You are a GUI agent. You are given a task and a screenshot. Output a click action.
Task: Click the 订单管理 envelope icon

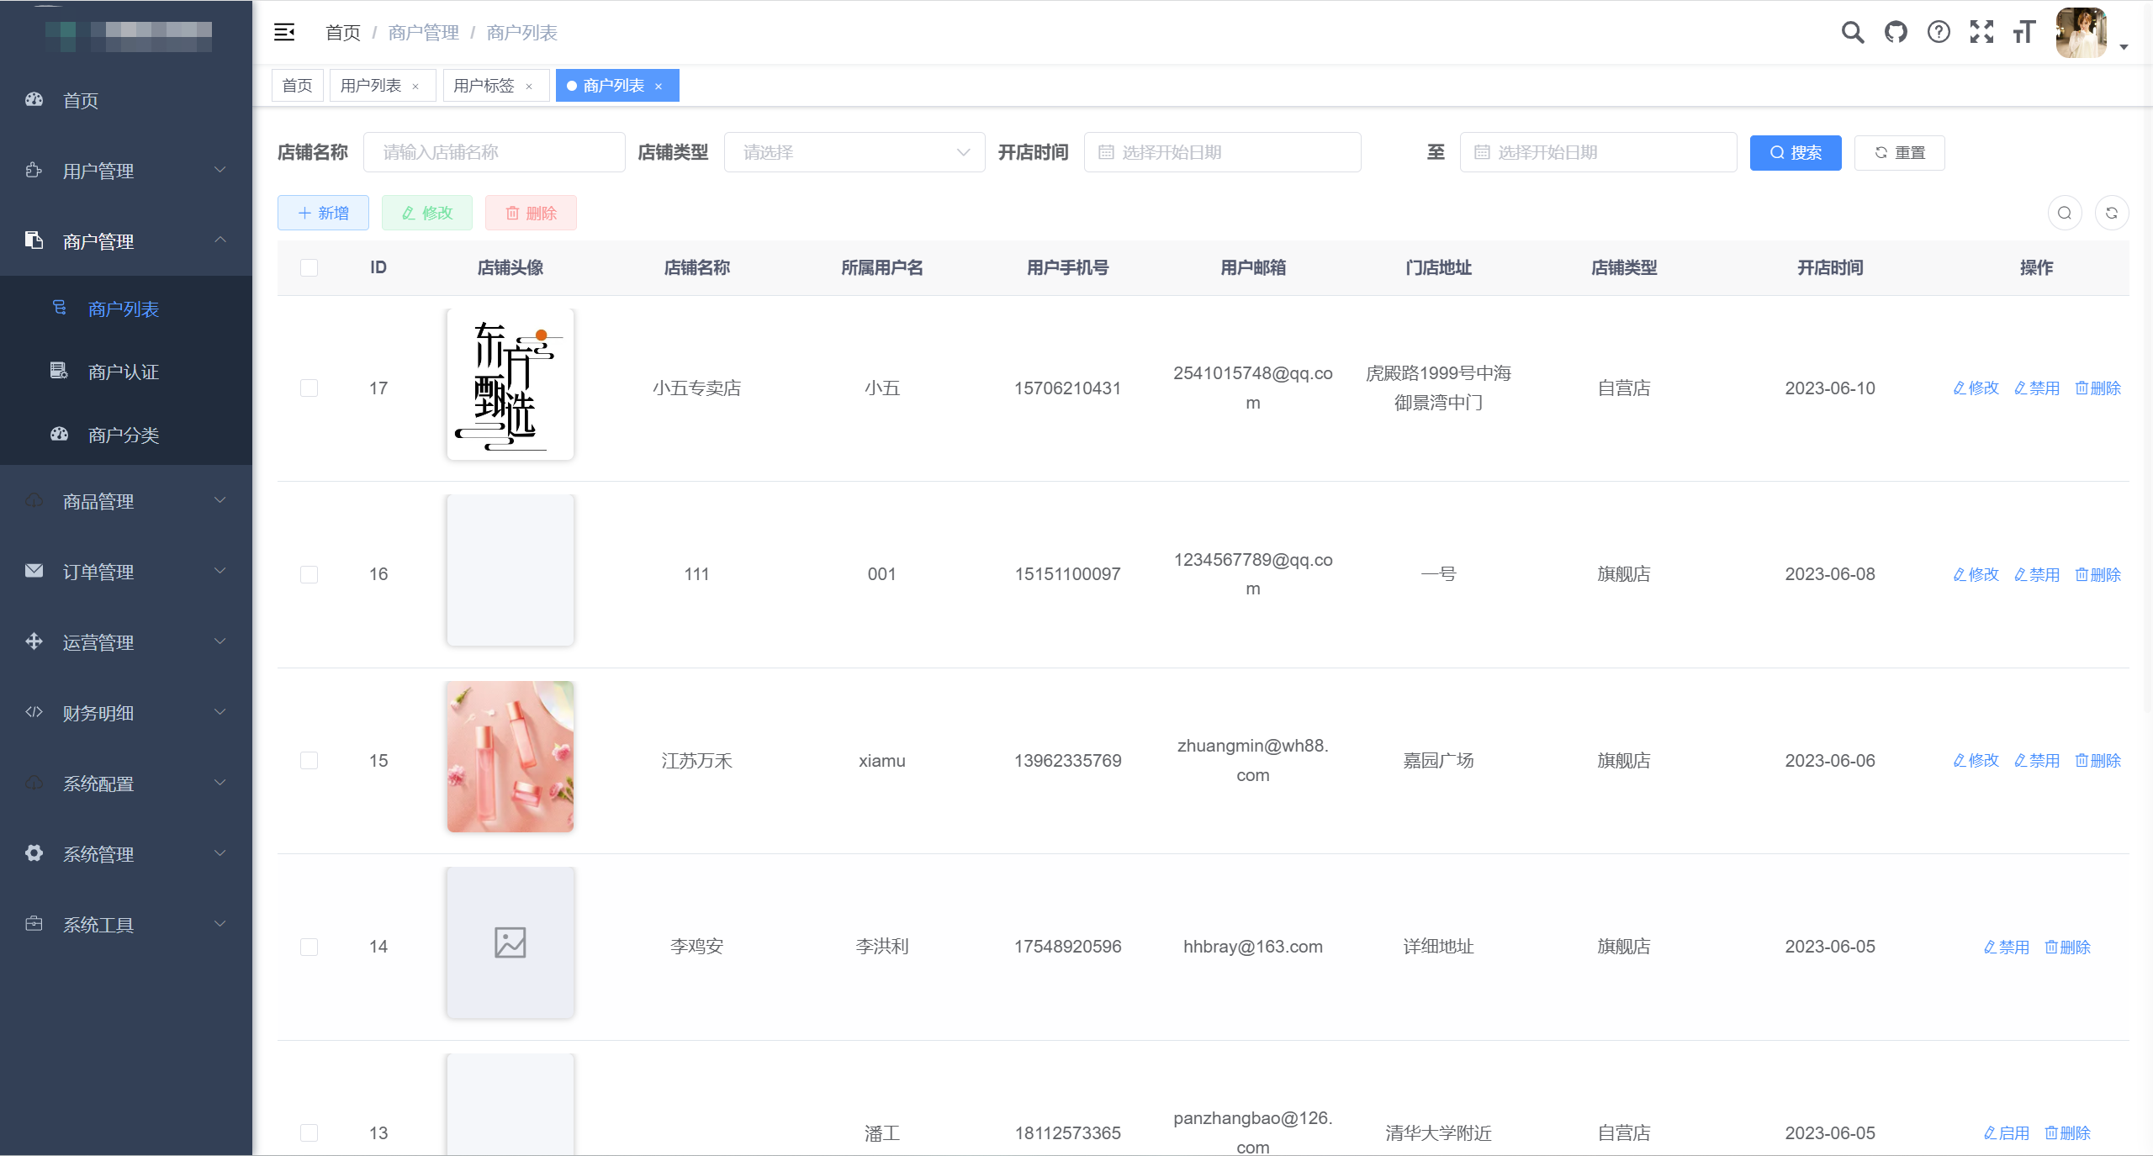click(34, 571)
